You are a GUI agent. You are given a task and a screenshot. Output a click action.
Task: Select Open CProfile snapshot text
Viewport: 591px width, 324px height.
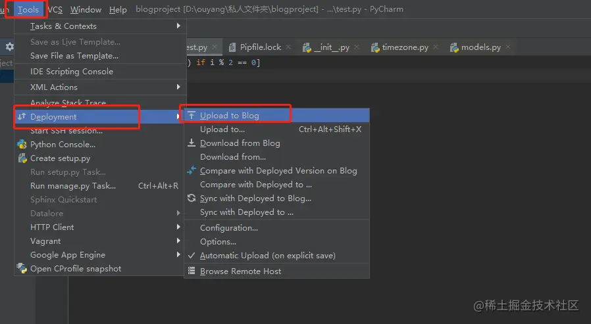pyautogui.click(x=76, y=268)
